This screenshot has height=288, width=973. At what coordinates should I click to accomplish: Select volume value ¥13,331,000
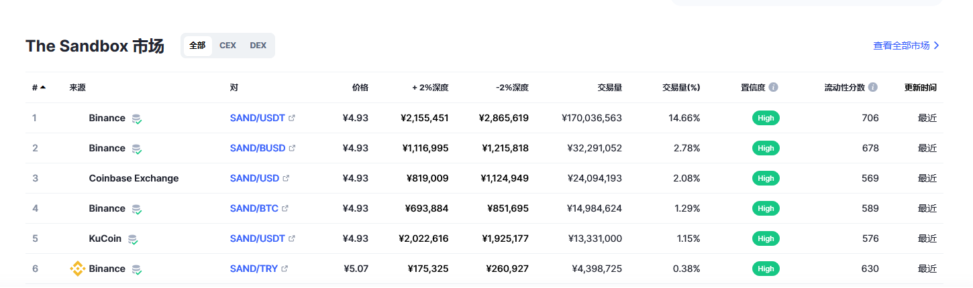(595, 238)
